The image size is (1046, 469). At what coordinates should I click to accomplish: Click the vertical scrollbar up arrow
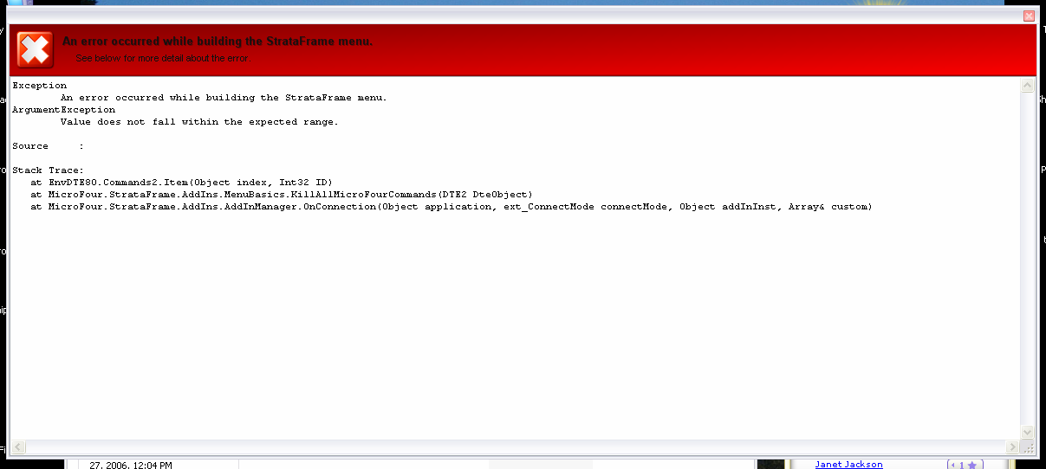coord(1028,86)
